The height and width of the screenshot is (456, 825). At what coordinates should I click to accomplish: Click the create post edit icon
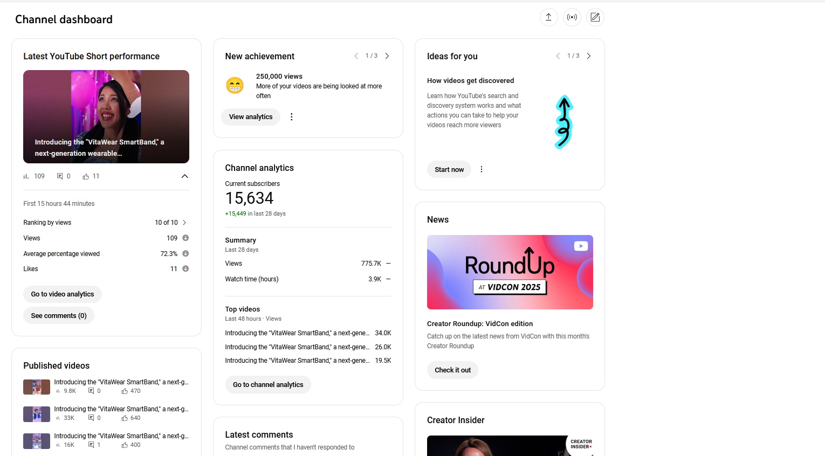[595, 17]
